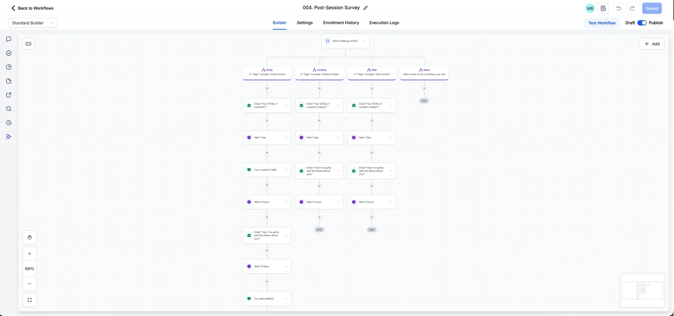The height and width of the screenshot is (316, 674).
Task: Click the fit-to-screen expand icon
Action: click(30, 300)
